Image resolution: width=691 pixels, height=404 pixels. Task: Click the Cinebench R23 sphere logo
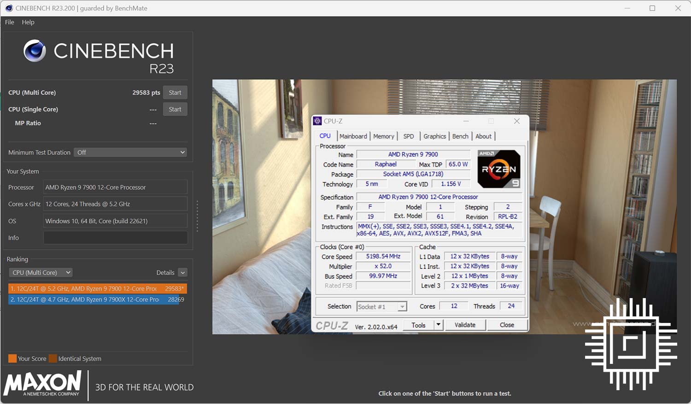click(x=35, y=51)
